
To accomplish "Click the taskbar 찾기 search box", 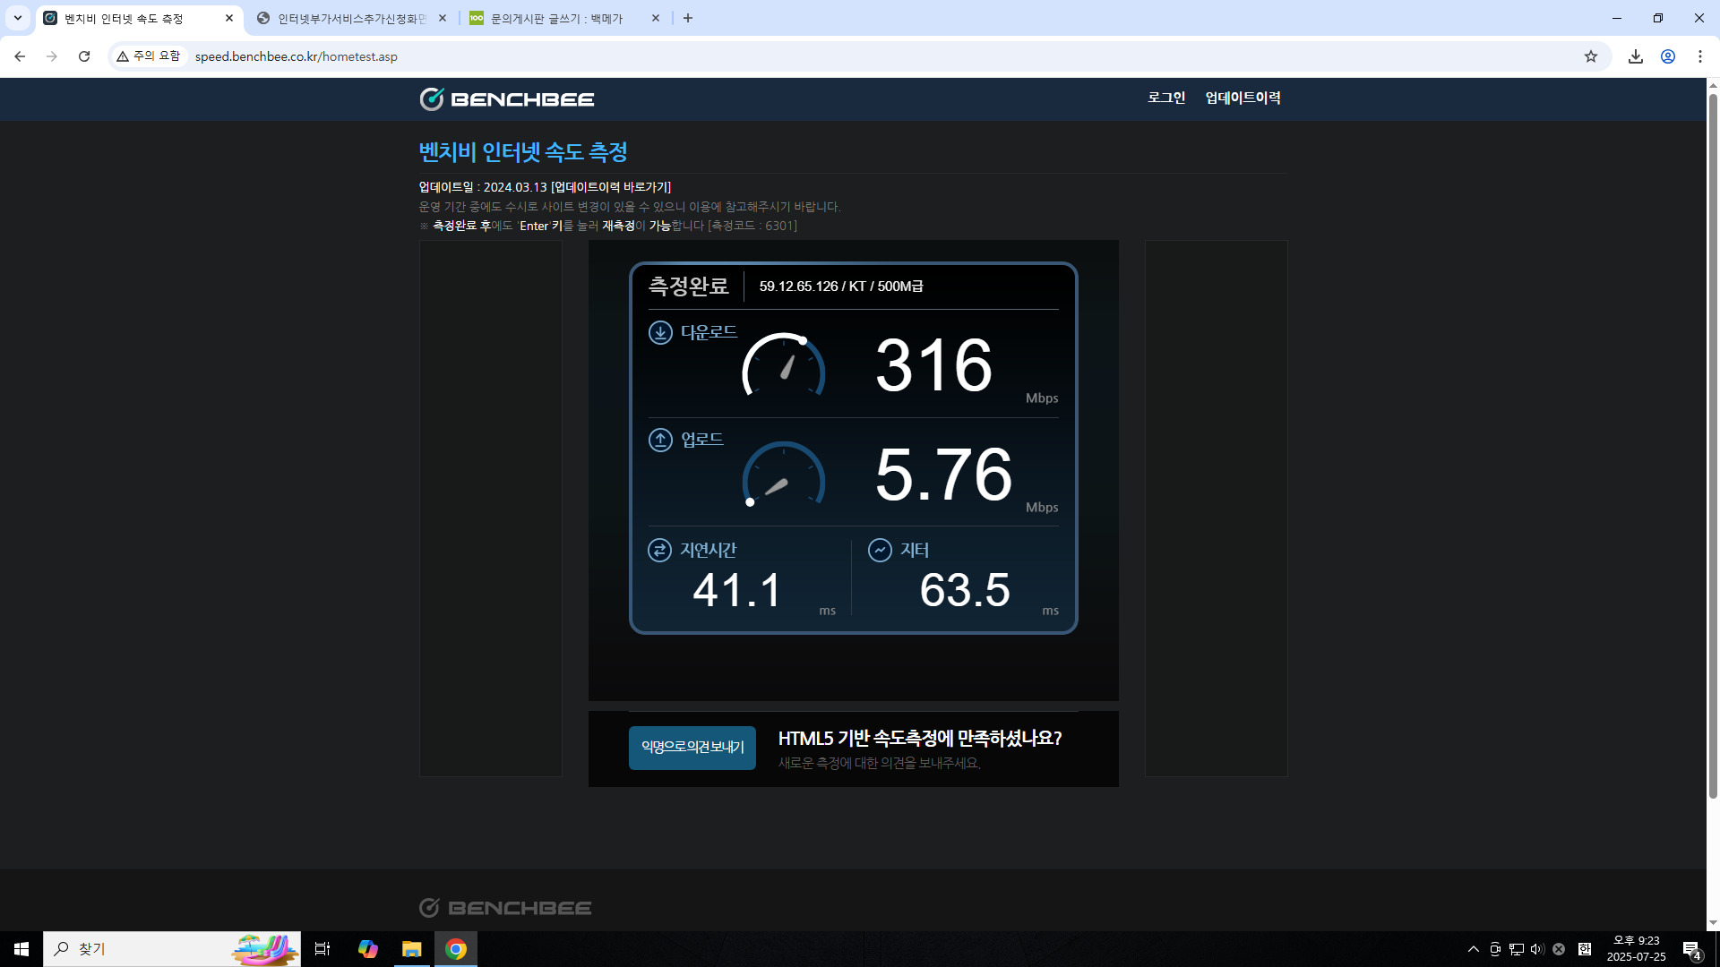I will (172, 949).
